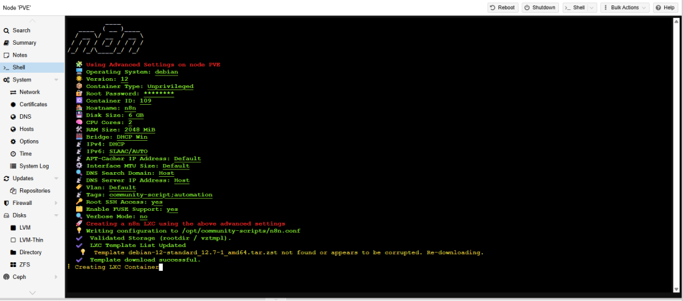Screen dimensions: 683x301
Task: Click the Help question mark icon
Action: click(x=659, y=7)
